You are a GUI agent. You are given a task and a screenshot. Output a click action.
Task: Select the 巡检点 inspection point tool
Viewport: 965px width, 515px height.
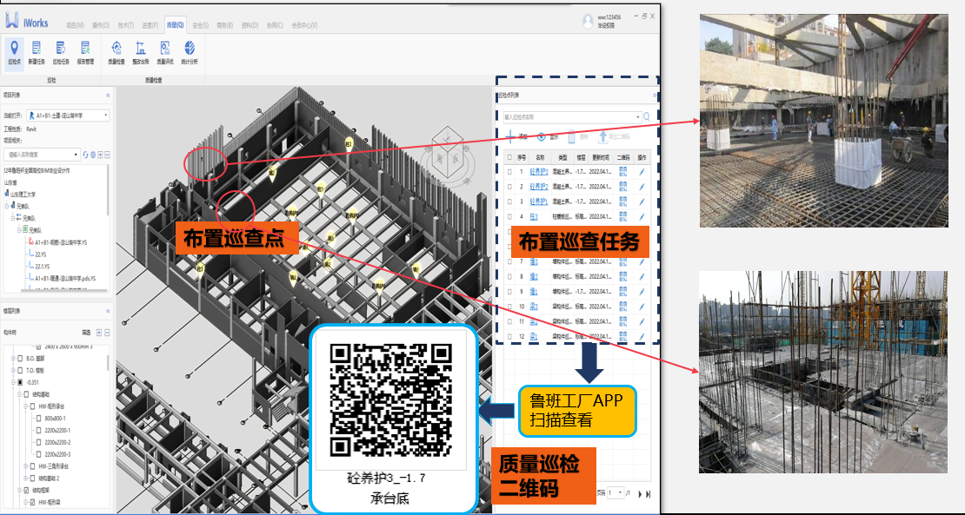14,53
